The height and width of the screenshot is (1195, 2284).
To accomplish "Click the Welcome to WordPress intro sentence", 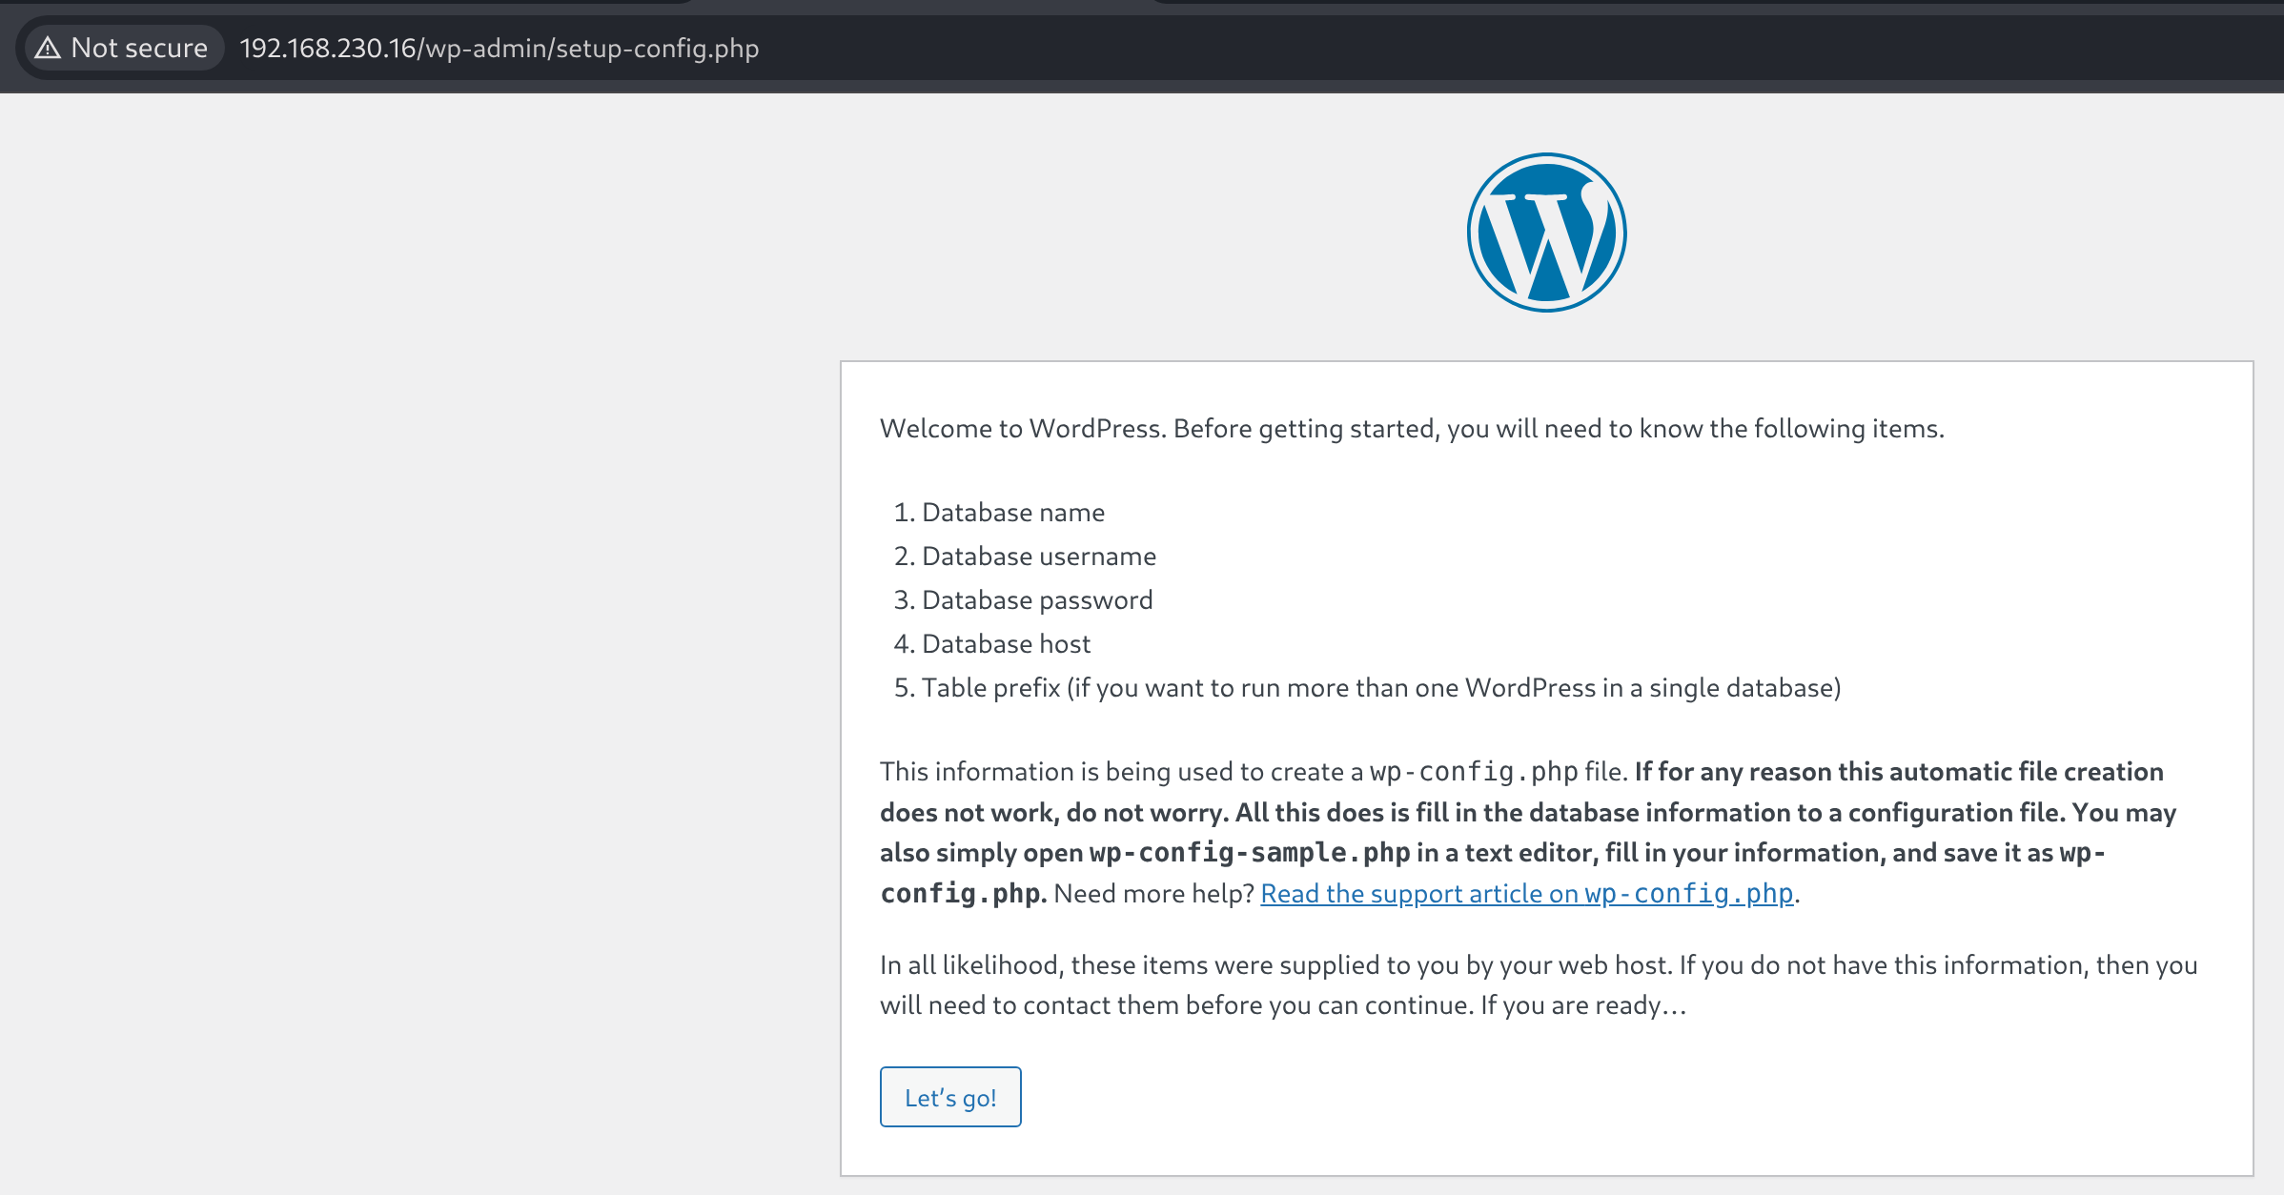I will click(x=1411, y=429).
